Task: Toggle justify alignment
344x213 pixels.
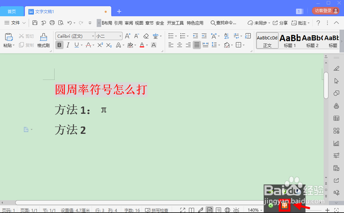Action: (x=197, y=45)
